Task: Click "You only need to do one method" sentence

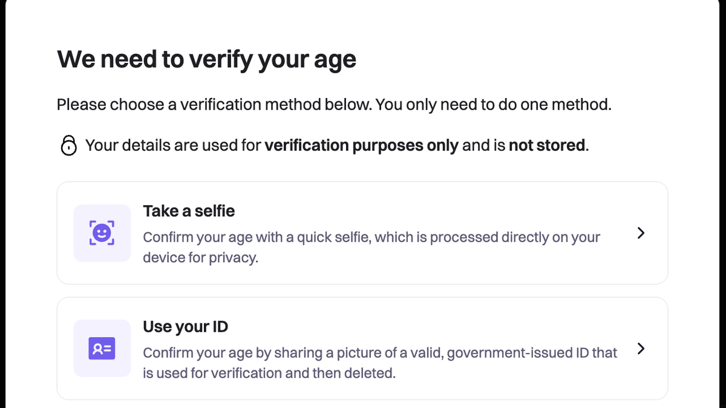Action: 494,105
